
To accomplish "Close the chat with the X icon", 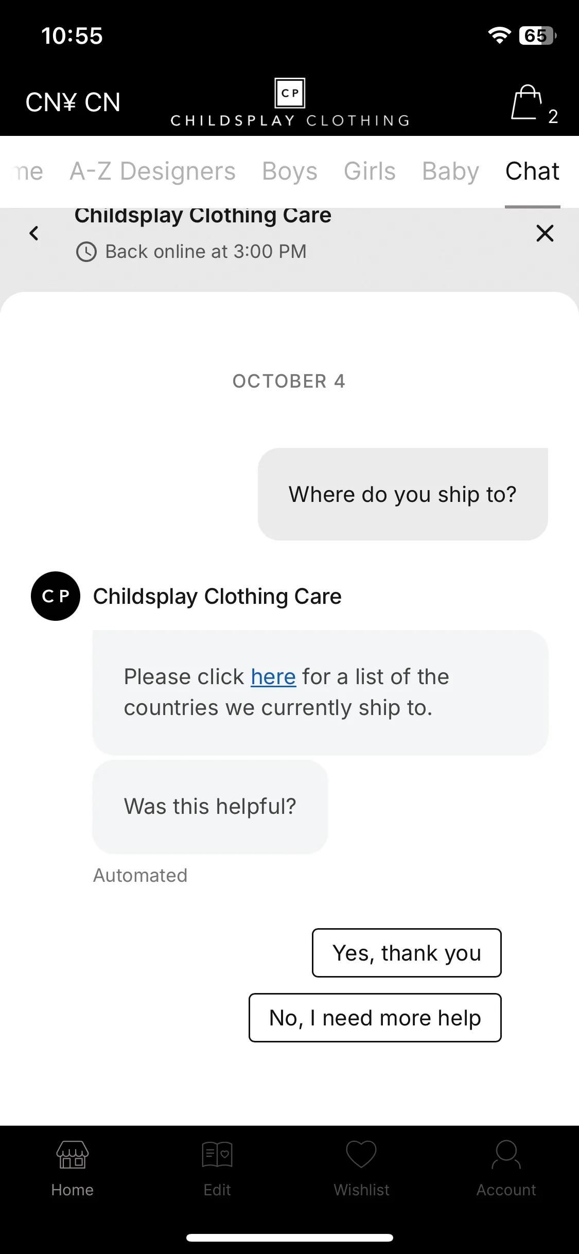I will pyautogui.click(x=545, y=233).
